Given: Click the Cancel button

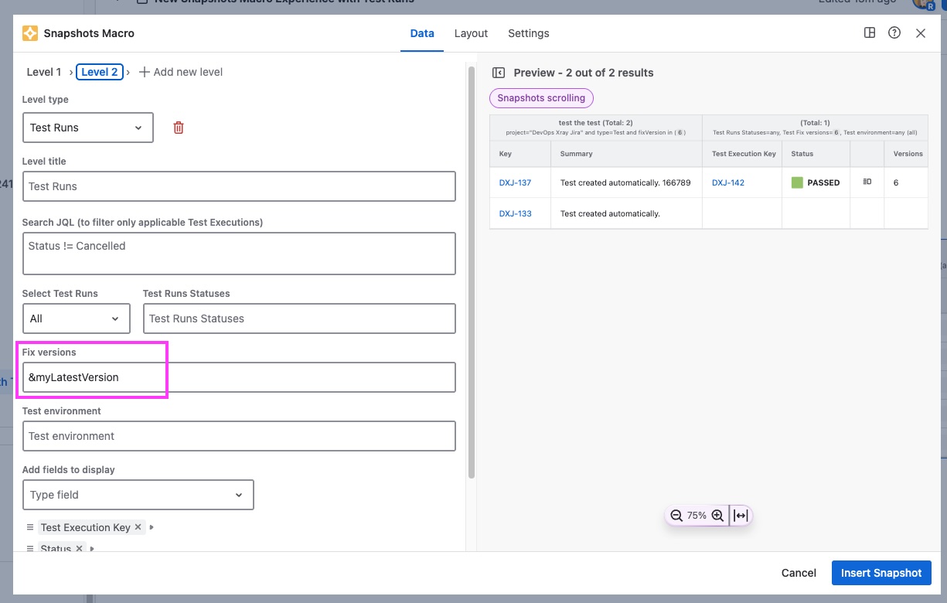Looking at the screenshot, I should (799, 573).
